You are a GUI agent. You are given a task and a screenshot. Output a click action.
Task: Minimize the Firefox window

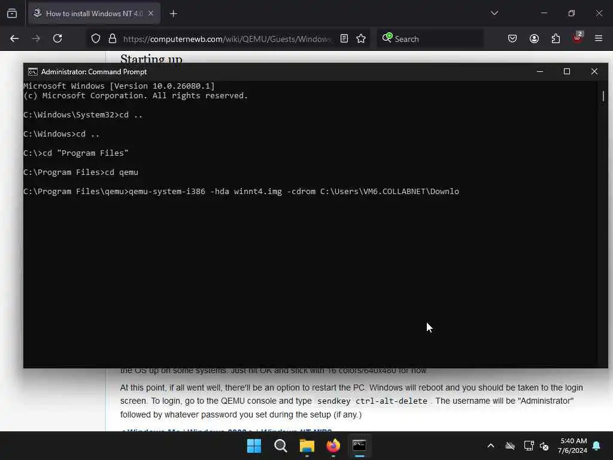point(544,13)
